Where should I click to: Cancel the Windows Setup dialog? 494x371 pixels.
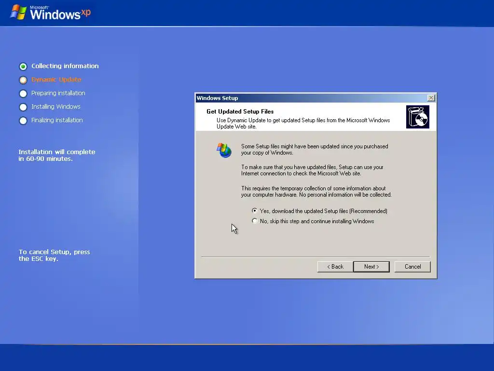(412, 267)
